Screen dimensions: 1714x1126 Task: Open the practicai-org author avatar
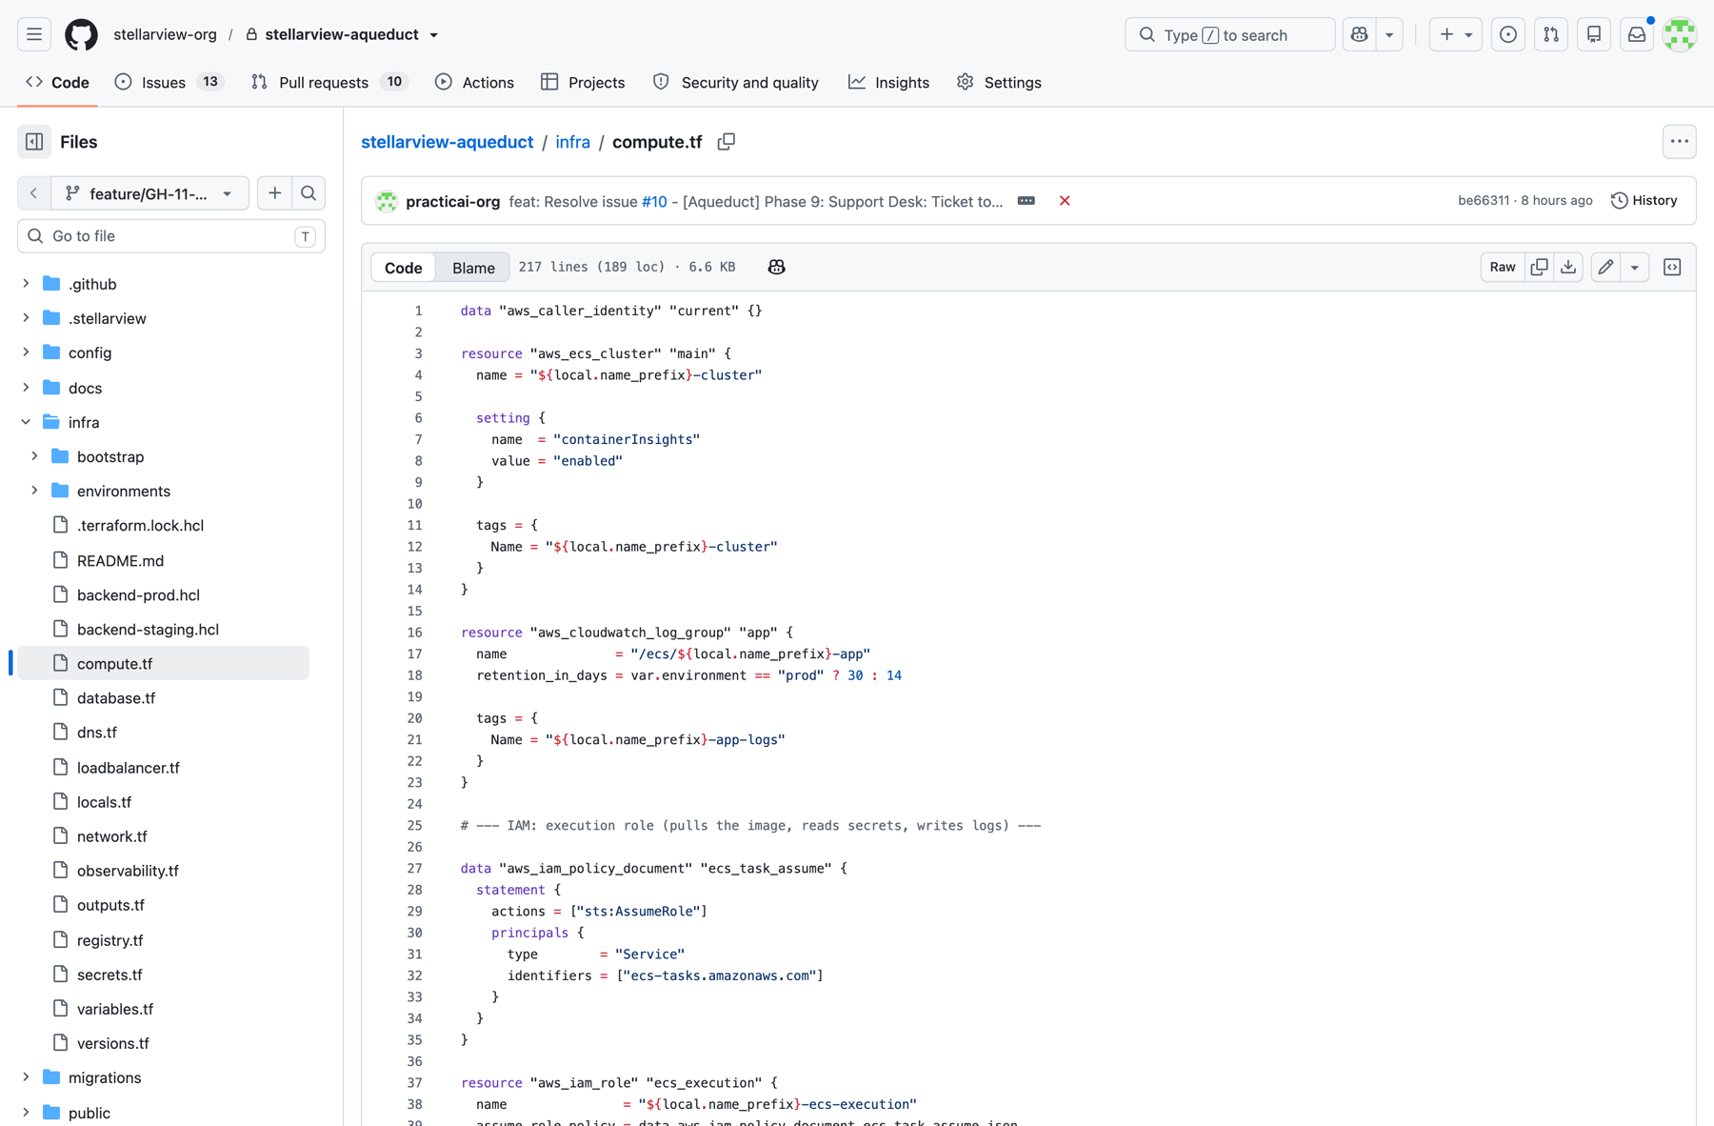coord(387,201)
